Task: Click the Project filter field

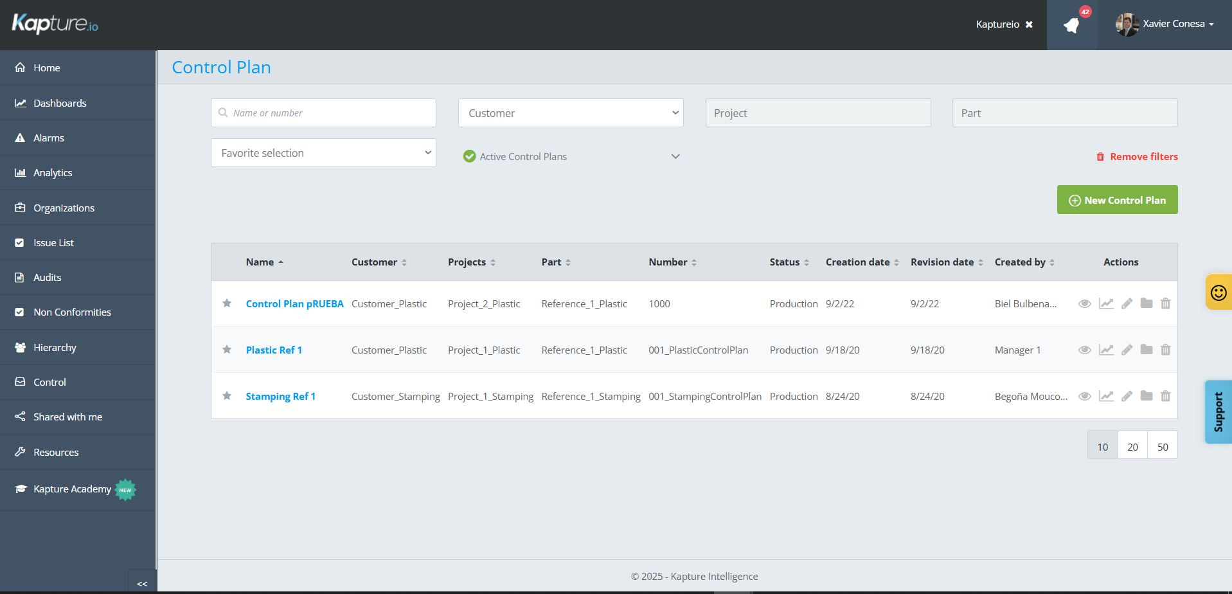Action: click(x=817, y=113)
